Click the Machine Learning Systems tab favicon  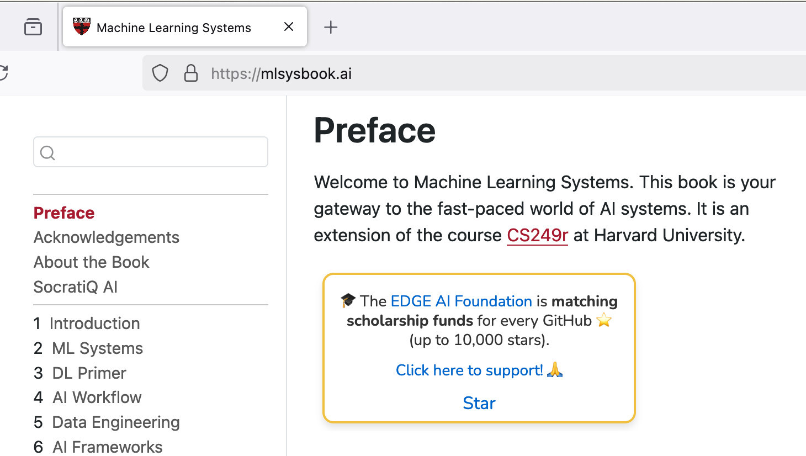[x=82, y=27]
